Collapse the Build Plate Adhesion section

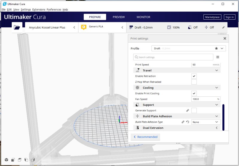pyautogui.click(x=216, y=116)
